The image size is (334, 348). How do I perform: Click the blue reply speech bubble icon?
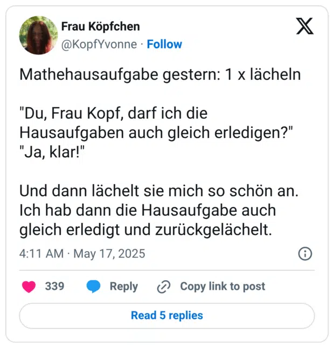point(94,287)
